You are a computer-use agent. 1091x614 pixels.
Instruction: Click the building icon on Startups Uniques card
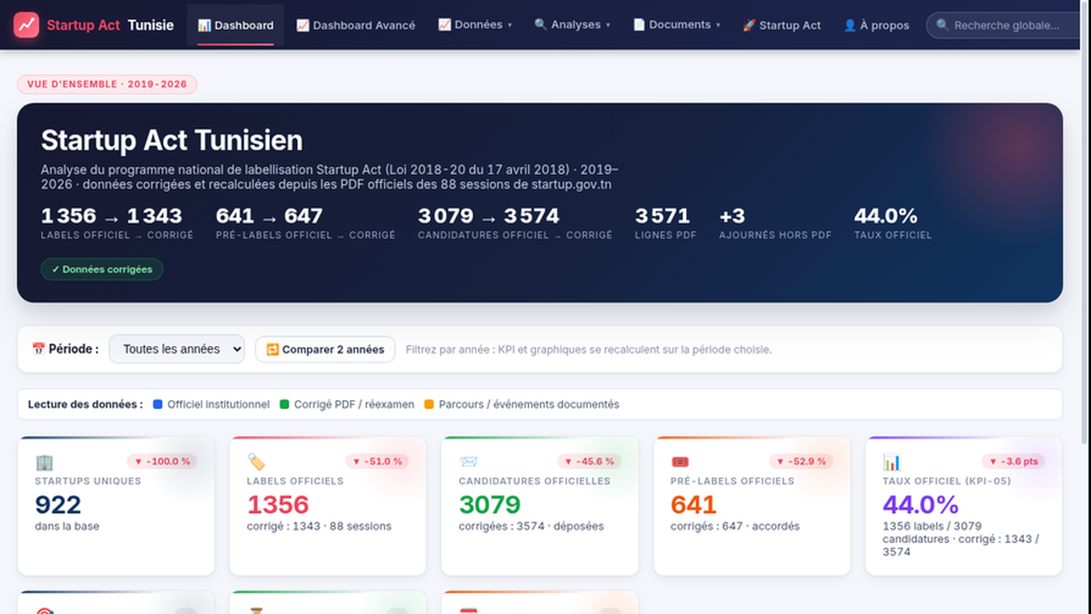45,463
